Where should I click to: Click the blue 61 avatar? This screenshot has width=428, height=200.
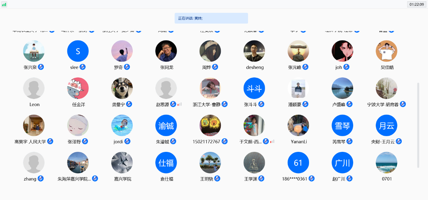click(x=298, y=163)
